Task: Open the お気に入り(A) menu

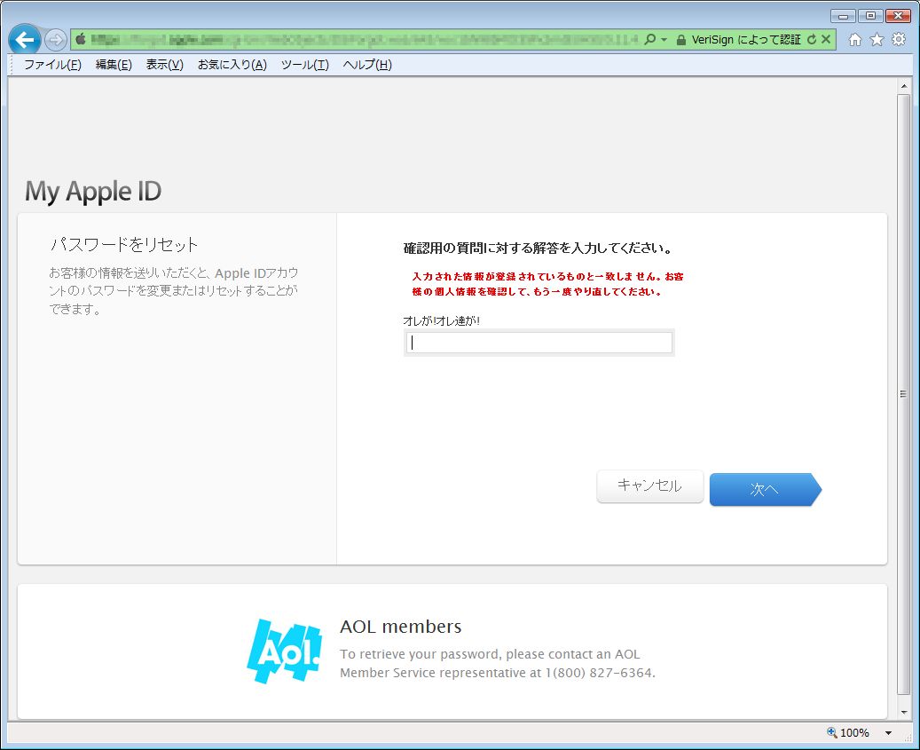Action: tap(232, 65)
